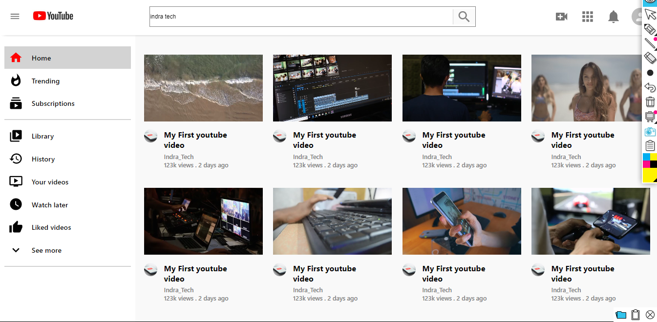The width and height of the screenshot is (657, 322).
Task: Open History in sidebar
Action: (67, 159)
